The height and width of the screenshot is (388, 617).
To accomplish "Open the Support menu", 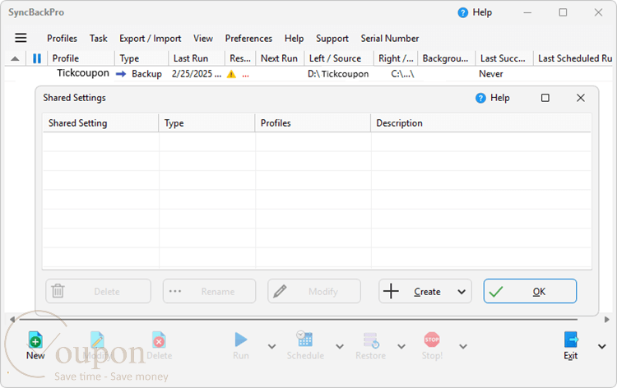I will pos(332,38).
